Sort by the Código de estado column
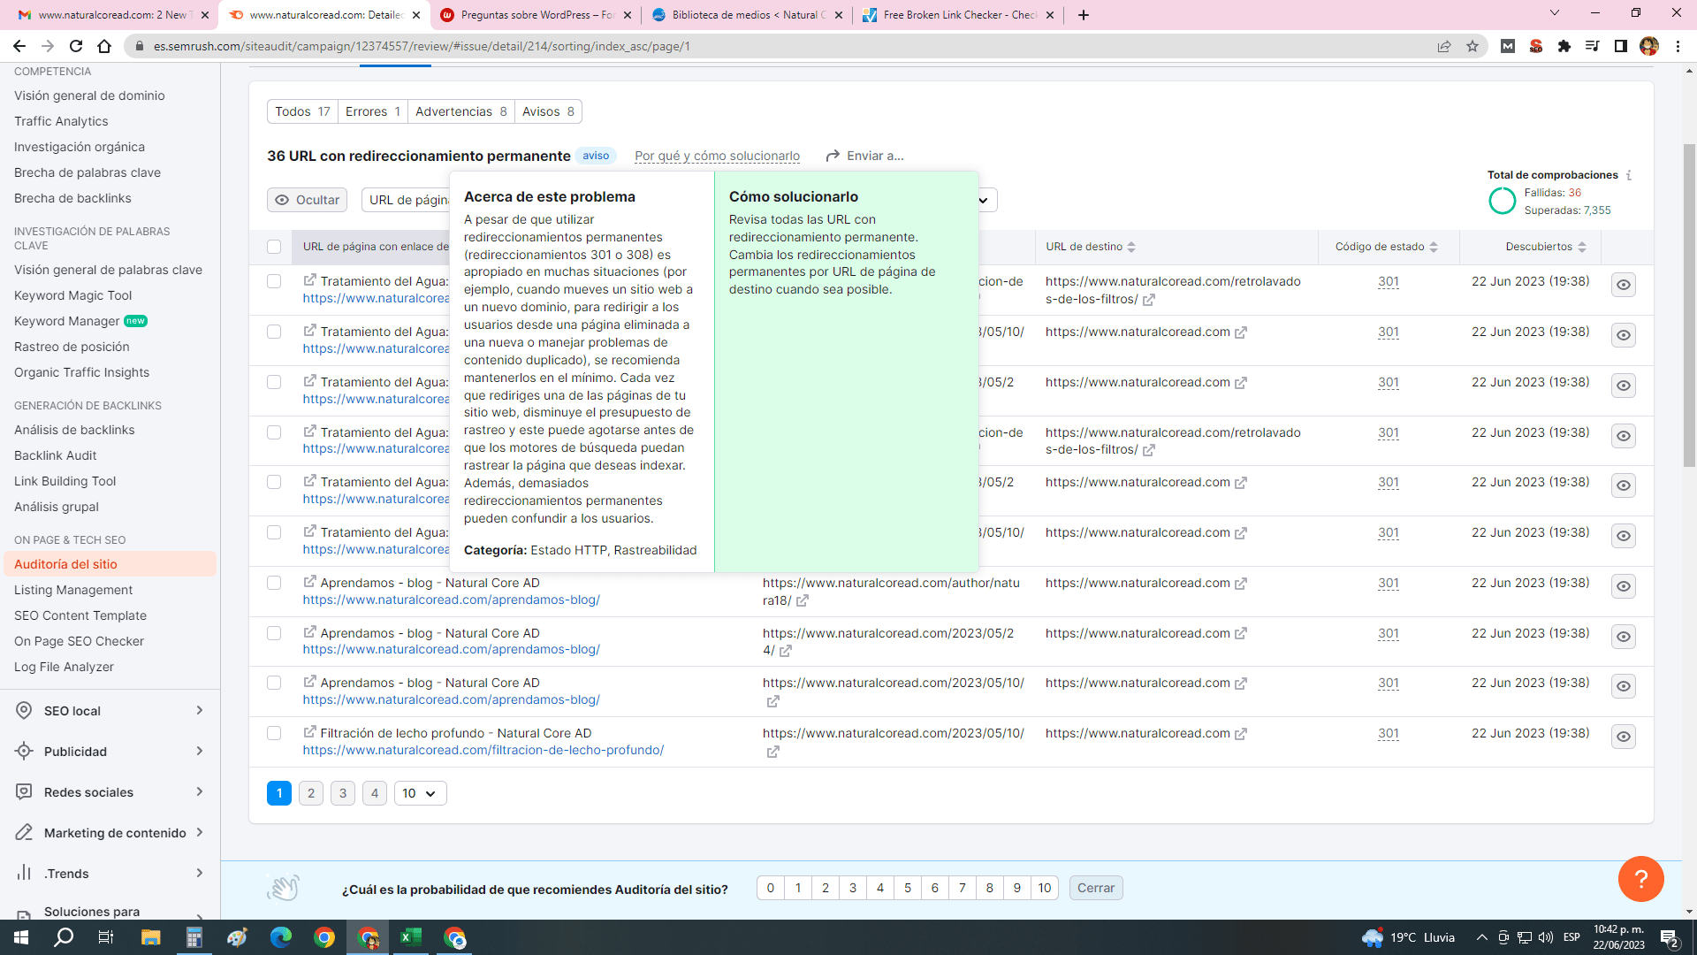 click(x=1386, y=247)
